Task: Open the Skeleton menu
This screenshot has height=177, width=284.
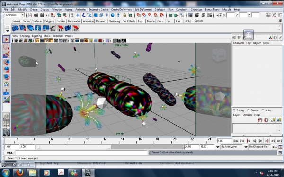Action: tap(160, 9)
